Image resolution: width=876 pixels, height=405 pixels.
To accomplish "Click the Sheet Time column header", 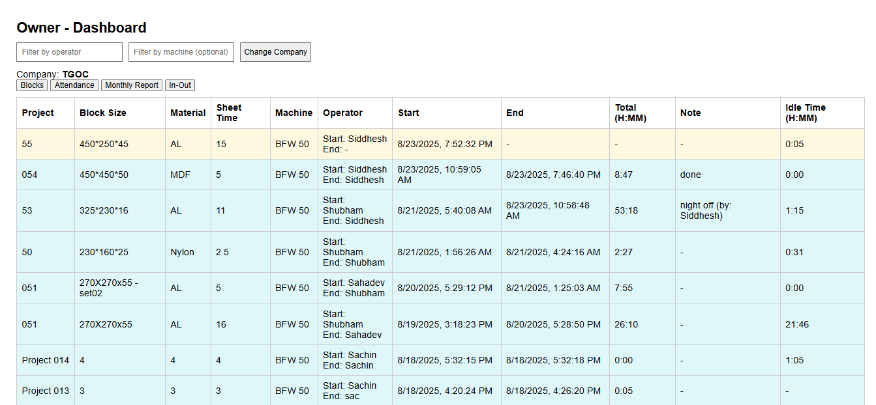I will (x=229, y=113).
